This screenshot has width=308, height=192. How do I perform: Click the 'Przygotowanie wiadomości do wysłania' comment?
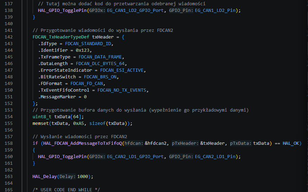103,30
